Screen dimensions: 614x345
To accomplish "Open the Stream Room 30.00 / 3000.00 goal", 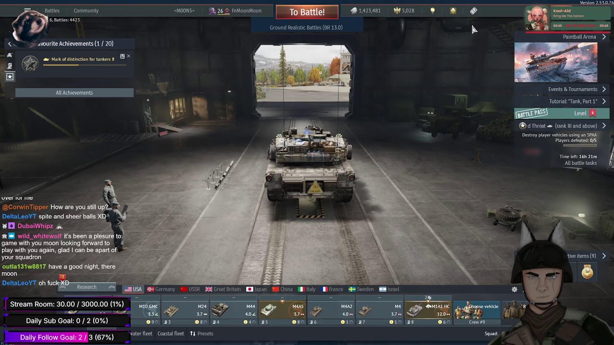I will coord(67,304).
